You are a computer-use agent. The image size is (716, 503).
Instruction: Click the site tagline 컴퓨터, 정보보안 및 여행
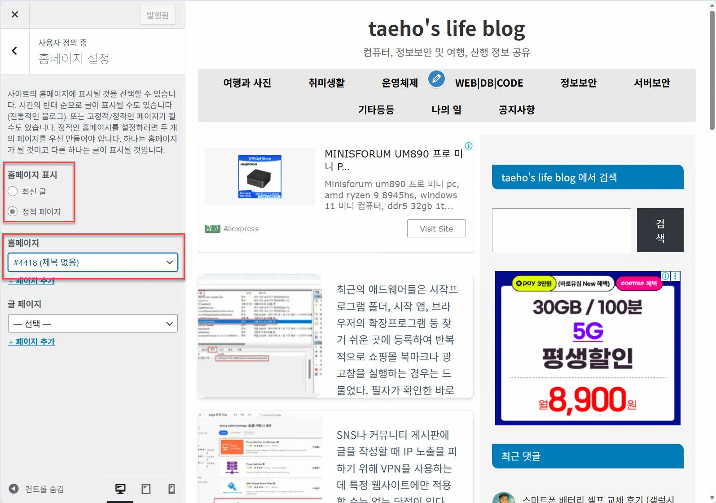point(447,52)
